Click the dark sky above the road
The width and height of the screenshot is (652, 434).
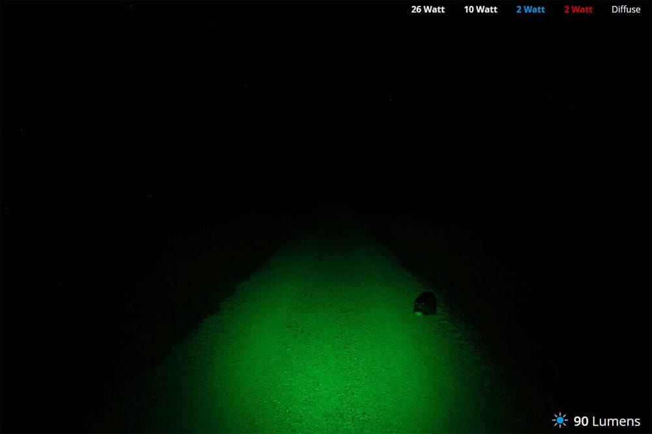pyautogui.click(x=326, y=98)
